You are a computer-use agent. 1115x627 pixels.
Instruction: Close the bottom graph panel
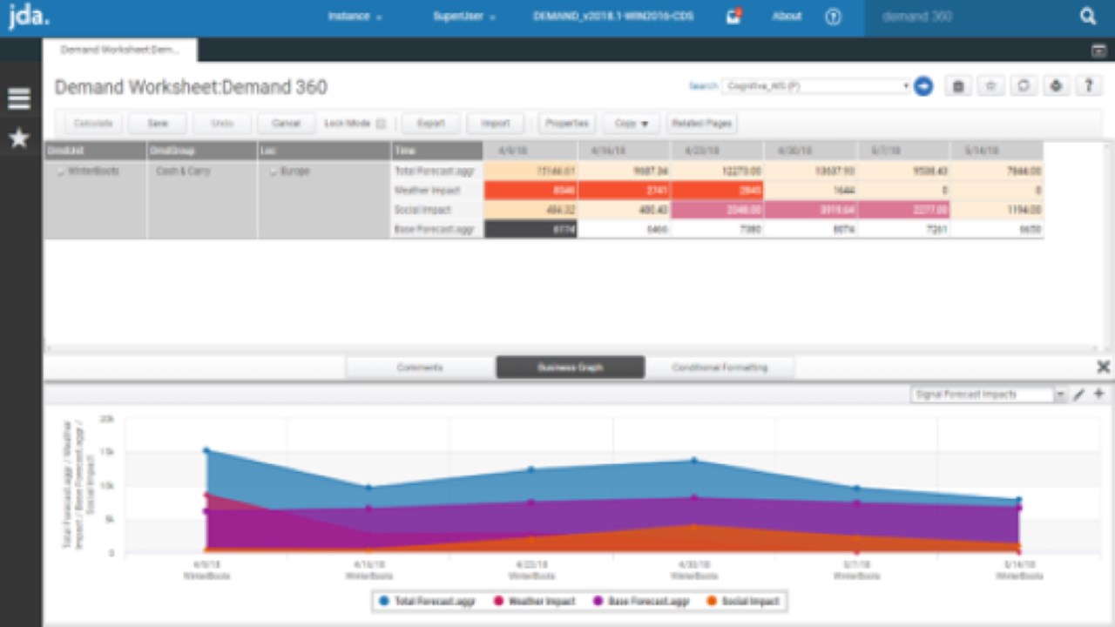click(x=1103, y=367)
